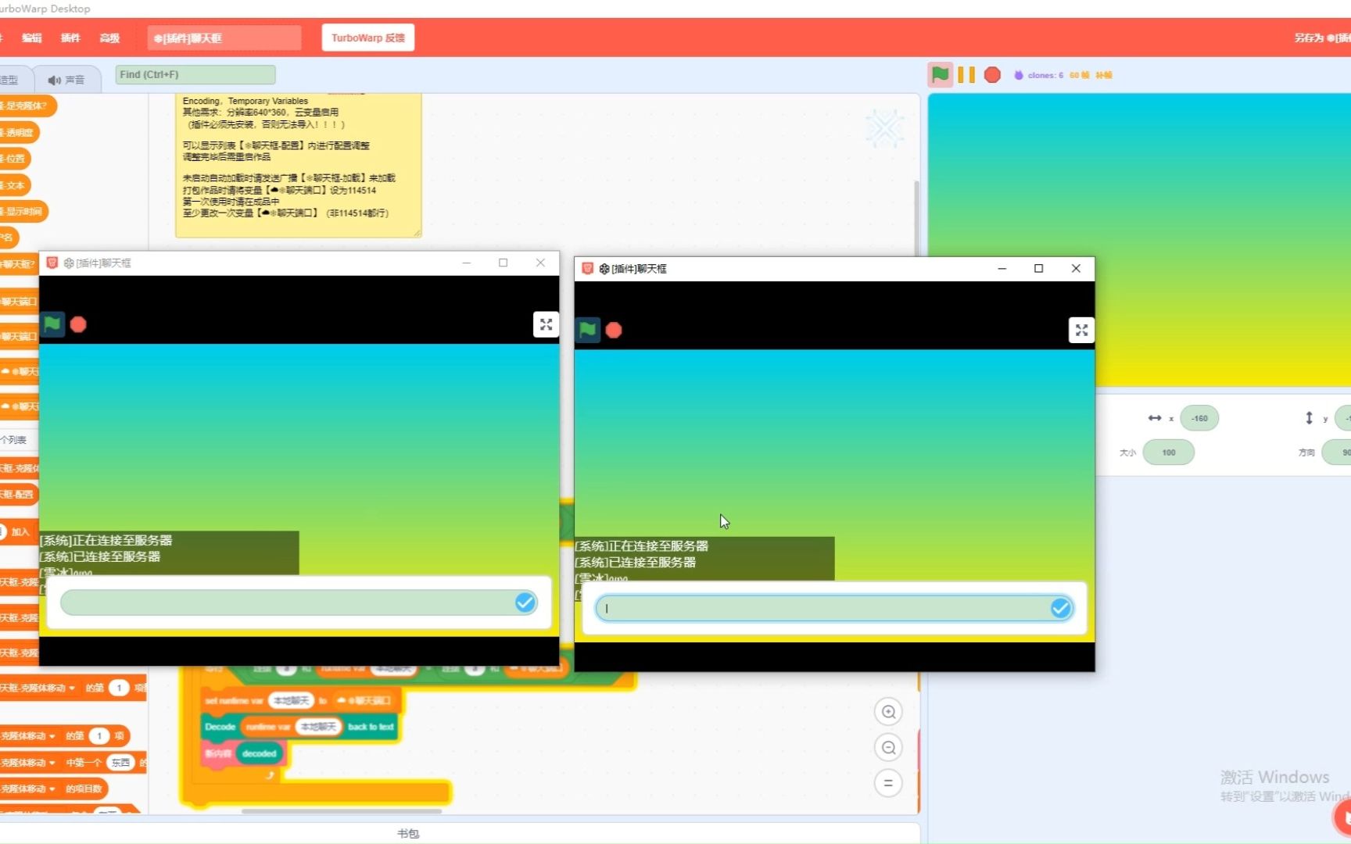Select the 文本 palette block
Viewport: 1351px width, 844px height.
point(16,185)
